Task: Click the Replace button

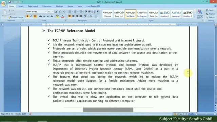Action: 211,14
